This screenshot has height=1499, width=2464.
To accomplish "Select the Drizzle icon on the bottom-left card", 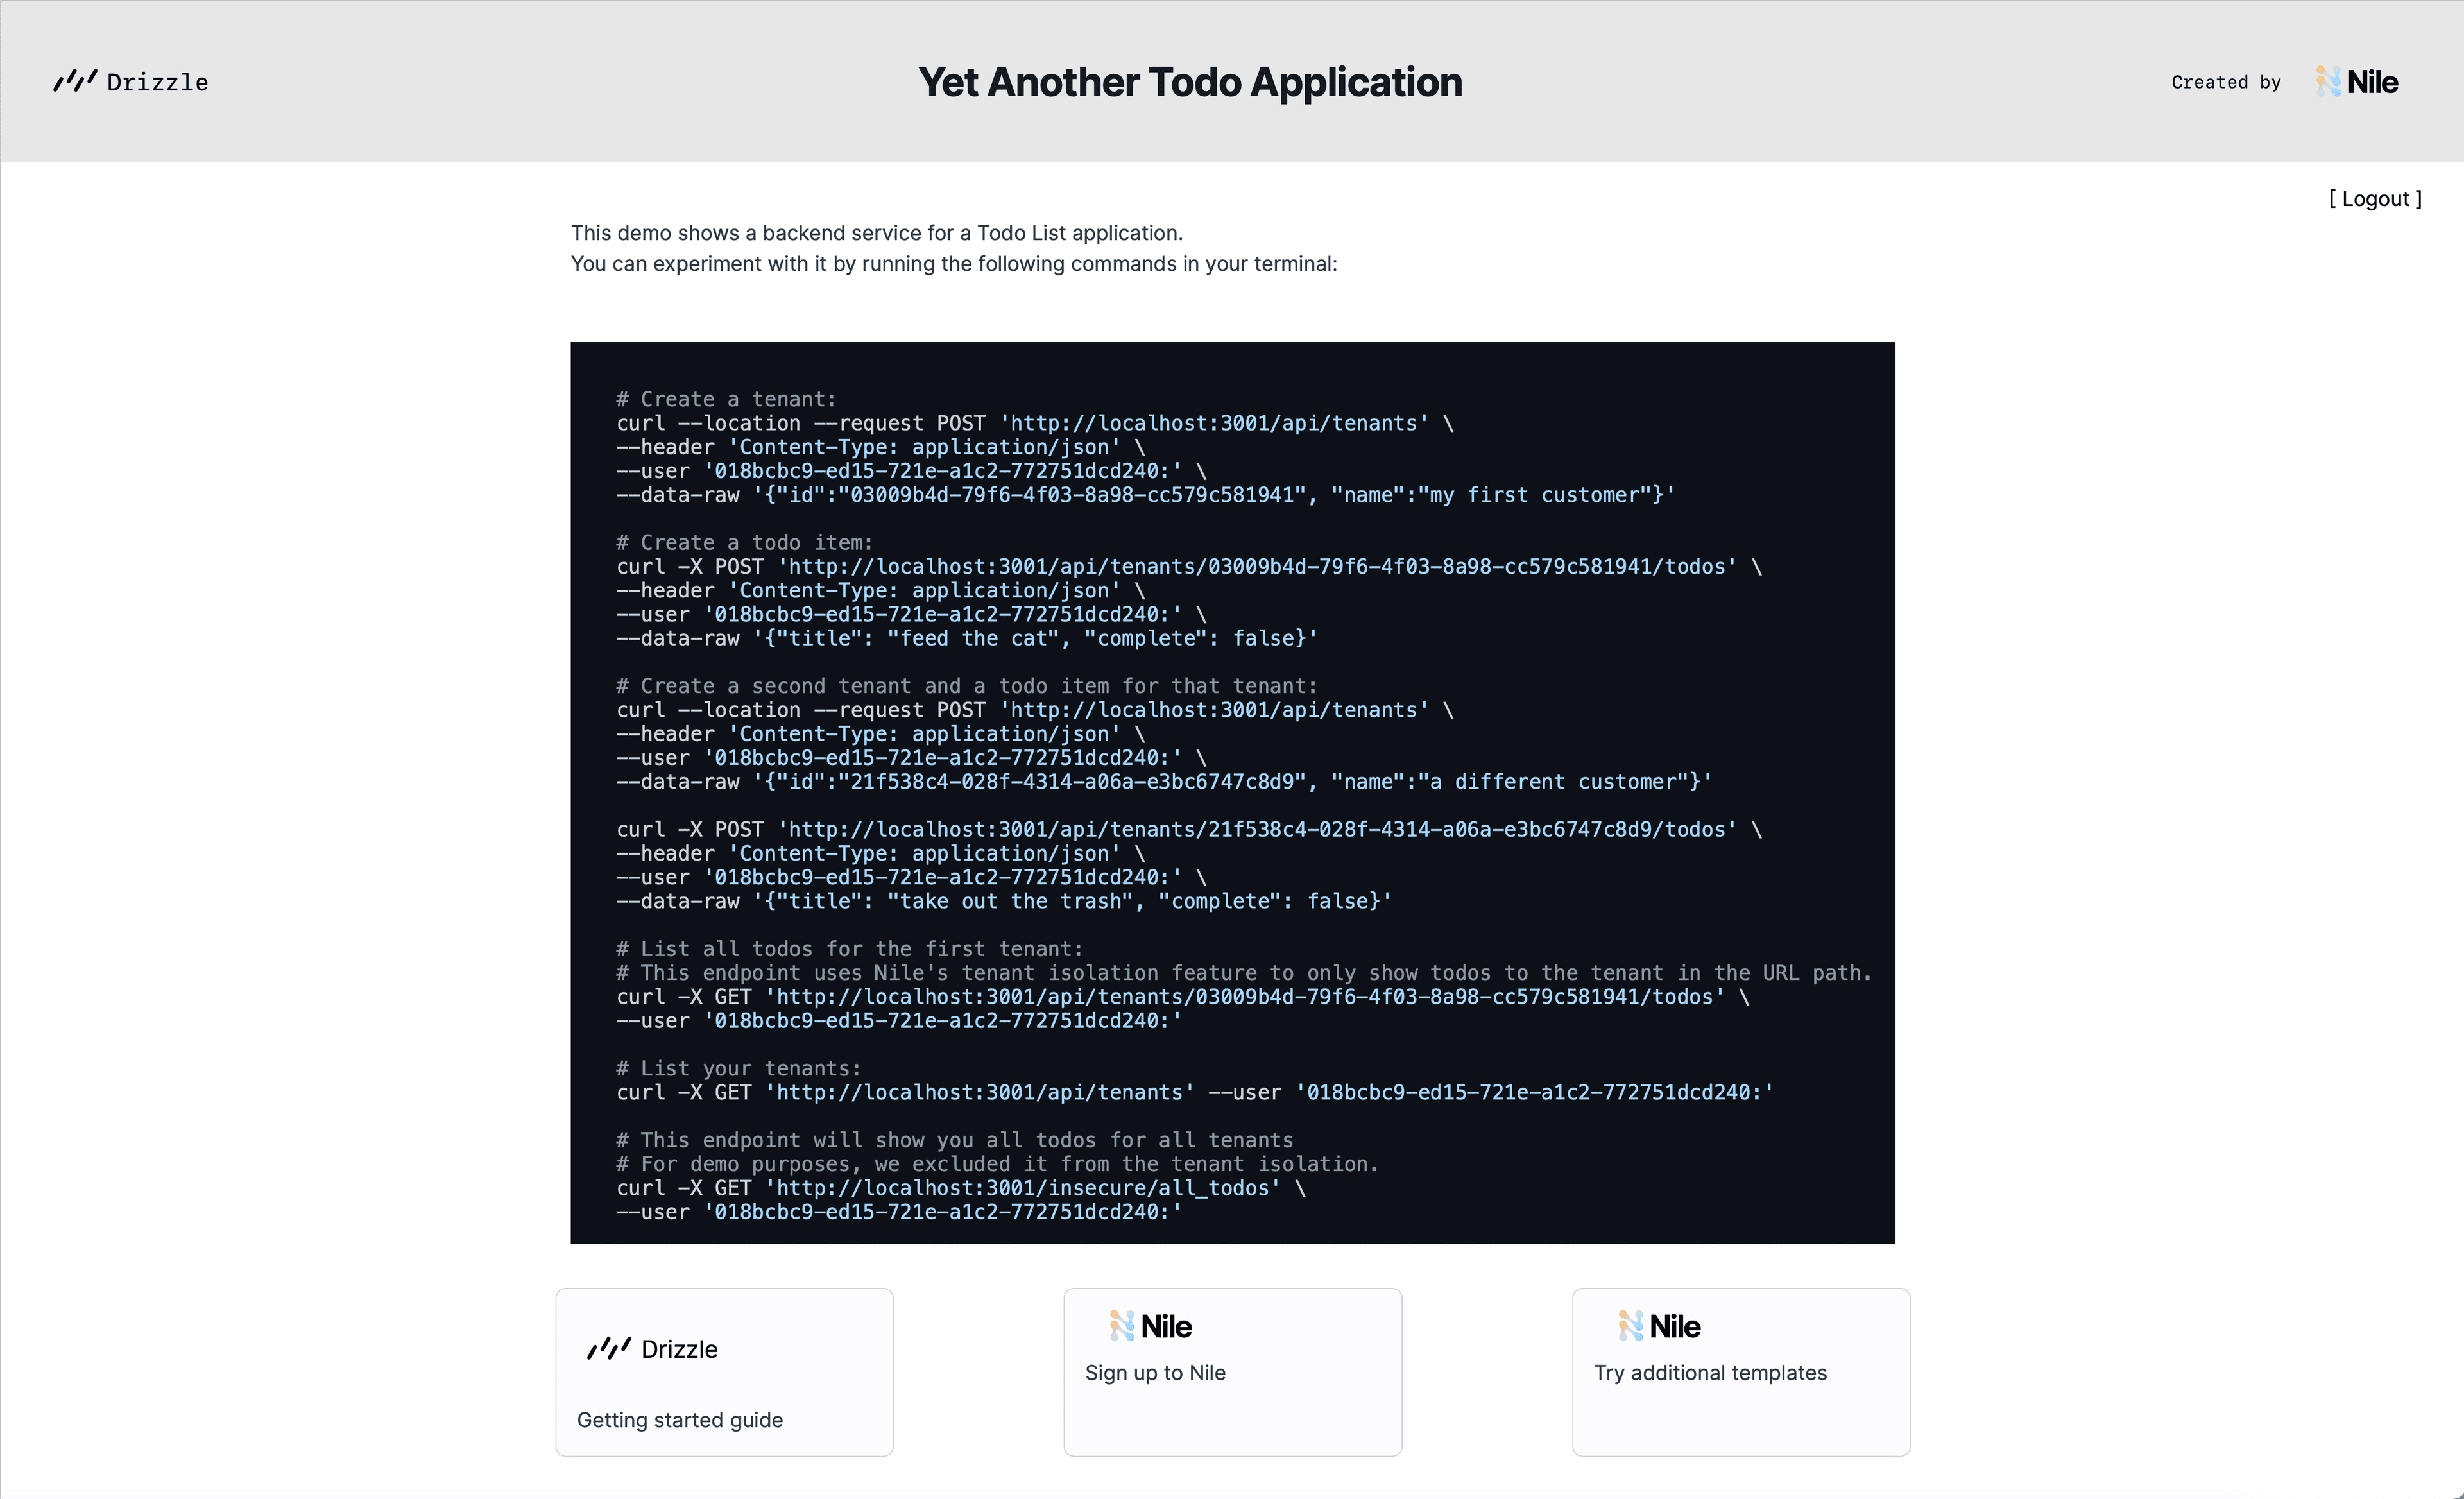I will 610,1348.
